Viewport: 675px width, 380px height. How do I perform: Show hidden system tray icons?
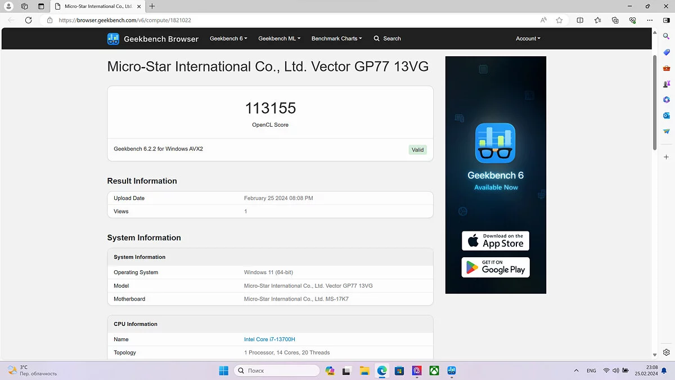pos(576,371)
